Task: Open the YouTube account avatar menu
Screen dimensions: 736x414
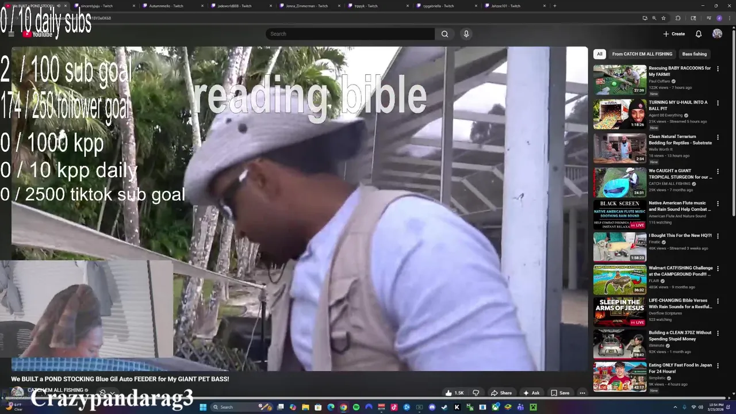Action: tap(717, 34)
